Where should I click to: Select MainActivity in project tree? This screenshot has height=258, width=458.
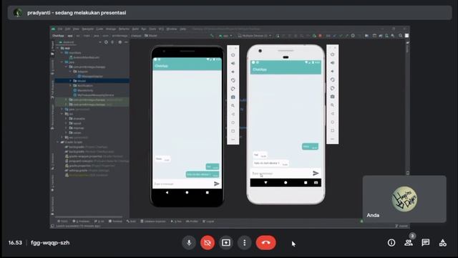(83, 90)
